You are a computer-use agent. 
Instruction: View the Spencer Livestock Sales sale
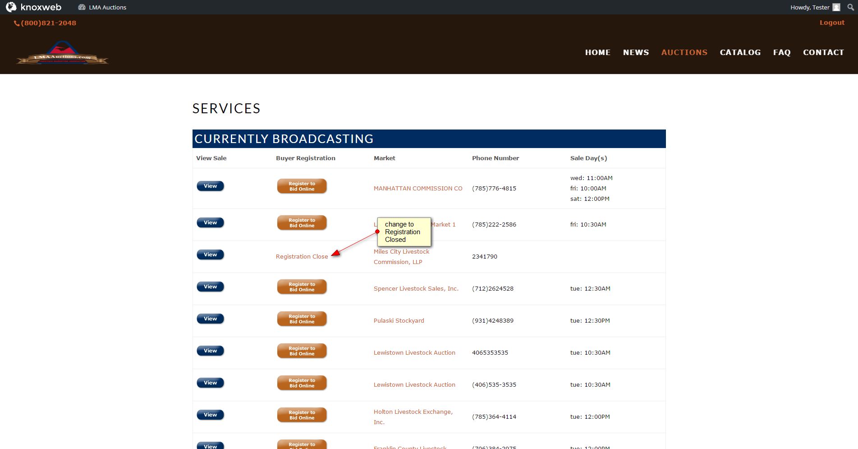(x=210, y=287)
